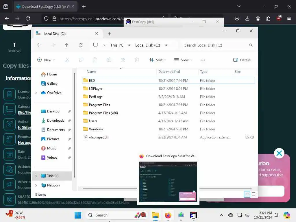Open Firefox list all tabs dropdown

coord(238,6)
